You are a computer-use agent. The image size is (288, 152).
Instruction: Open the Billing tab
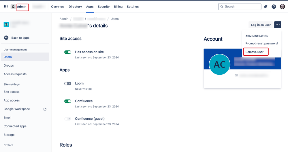[x=118, y=7]
